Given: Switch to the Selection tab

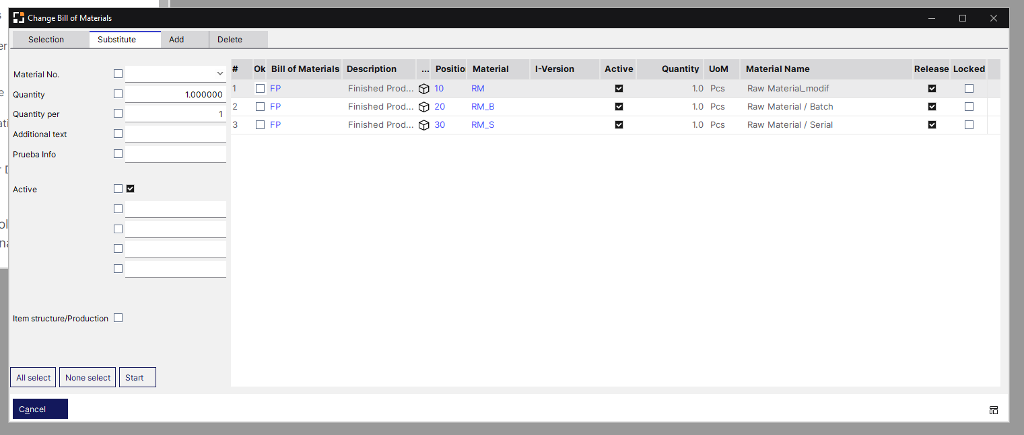Looking at the screenshot, I should click(x=46, y=40).
